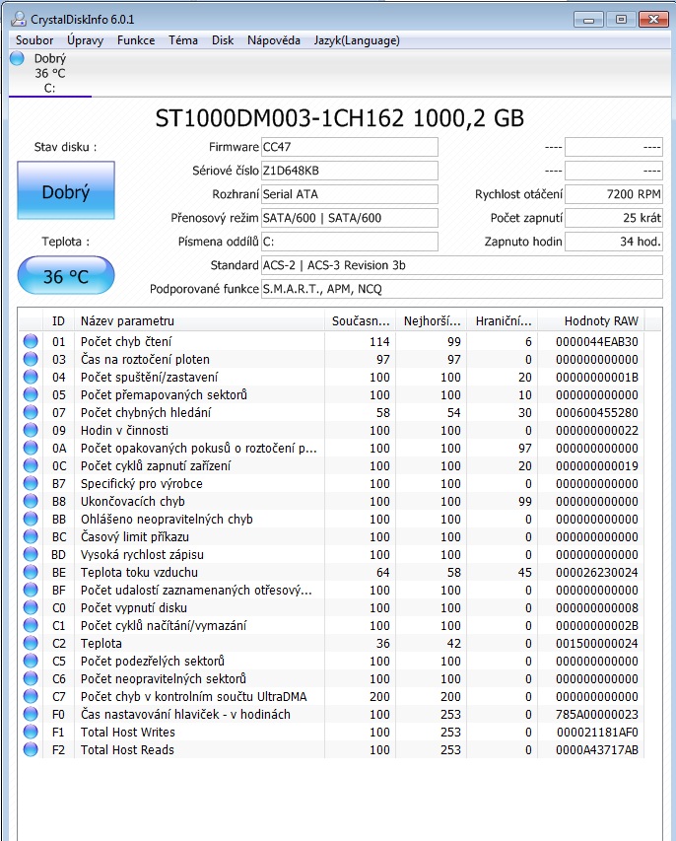Click status icon of row B7 Specifický pro výrobce

point(31,483)
